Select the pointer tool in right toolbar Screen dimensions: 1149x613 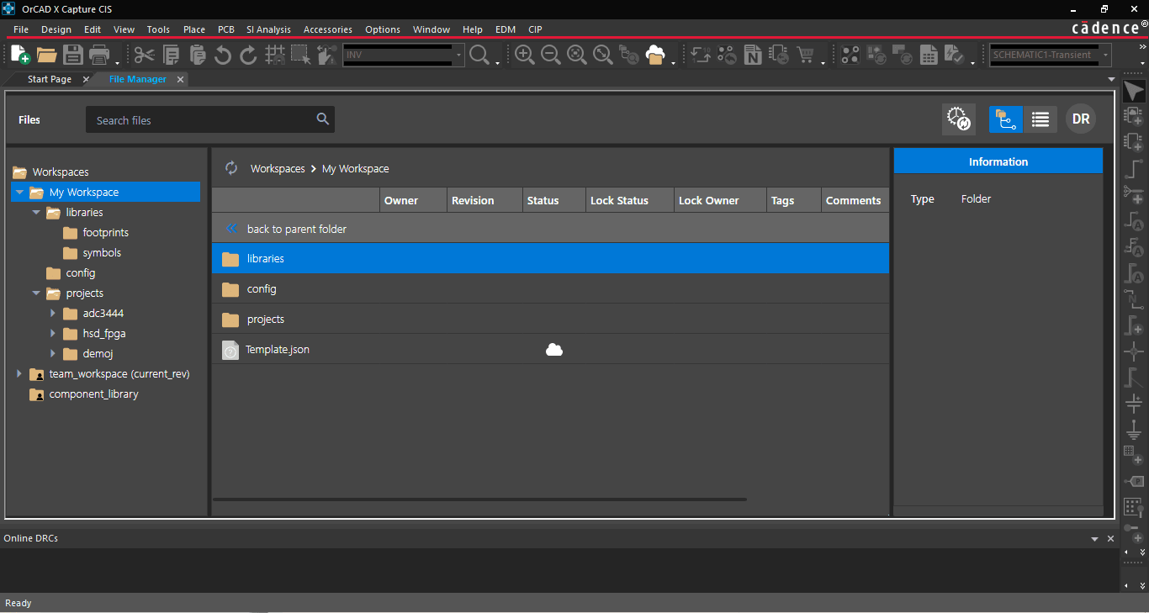[x=1134, y=92]
